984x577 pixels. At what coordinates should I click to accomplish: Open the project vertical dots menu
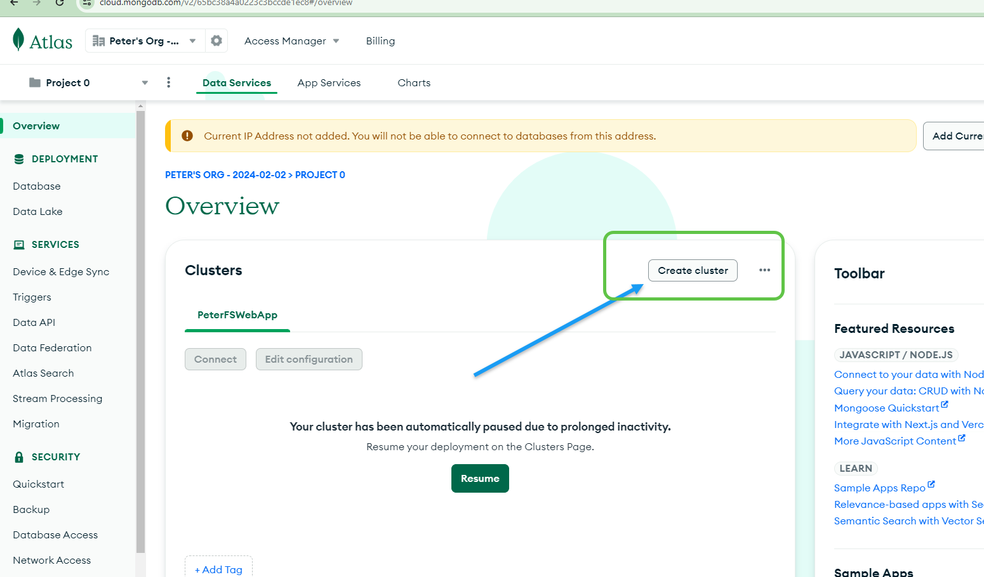click(x=168, y=82)
